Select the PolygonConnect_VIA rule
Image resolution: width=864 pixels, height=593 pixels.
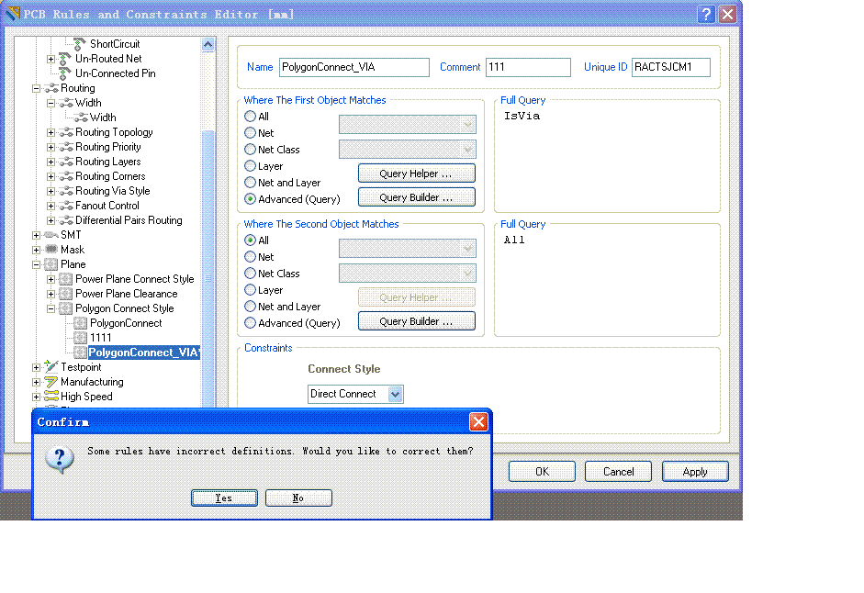click(143, 352)
